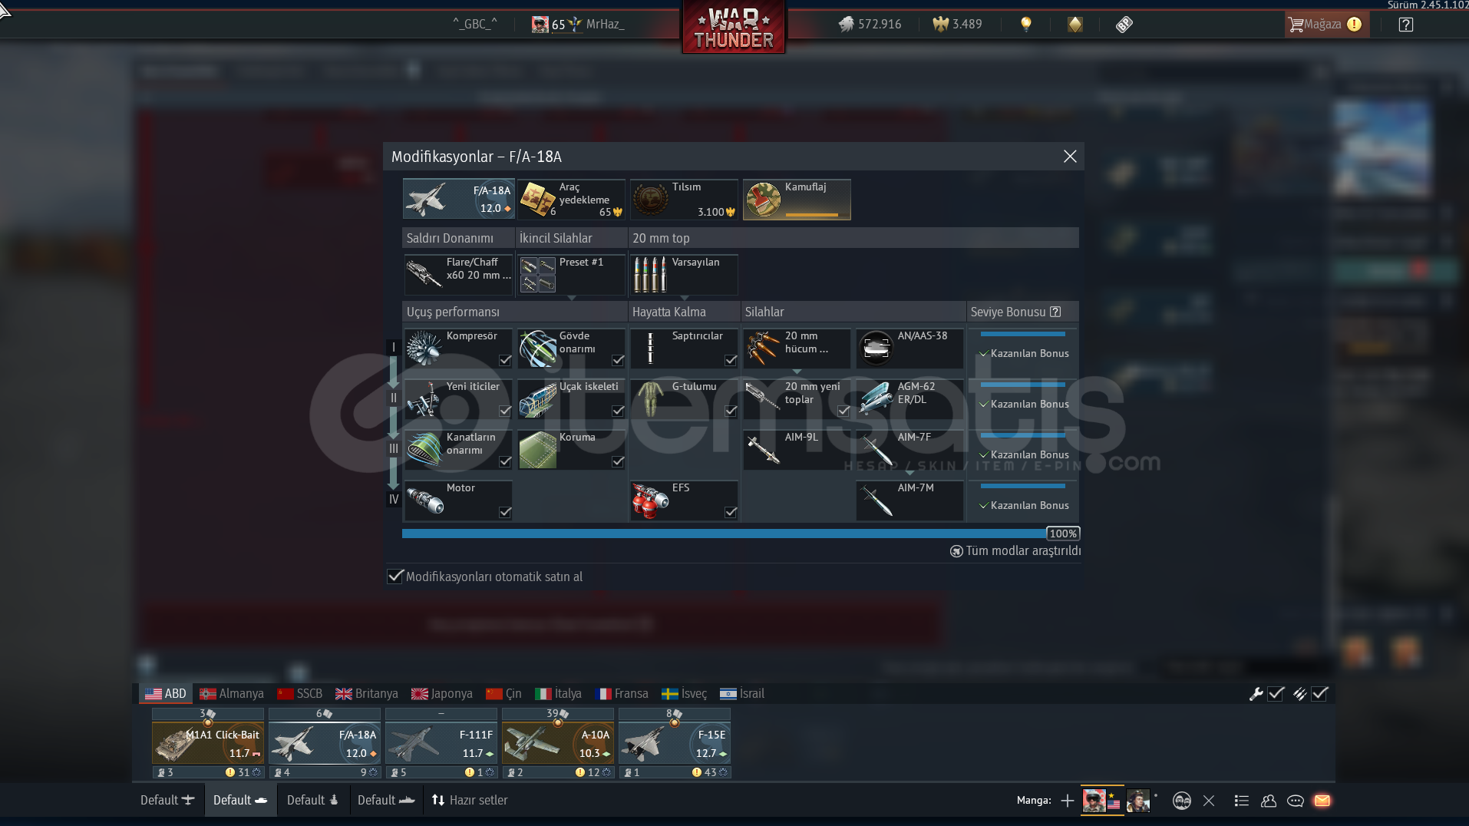The image size is (1469, 826).
Task: Open the MrHaz_ player profile
Action: pyautogui.click(x=579, y=24)
